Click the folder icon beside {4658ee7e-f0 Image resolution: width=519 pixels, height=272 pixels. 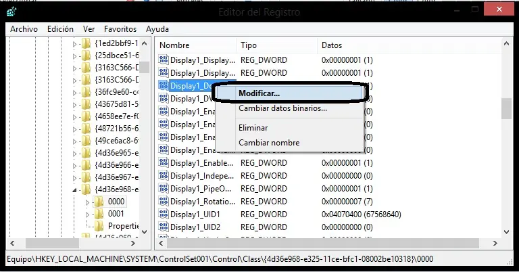86,116
